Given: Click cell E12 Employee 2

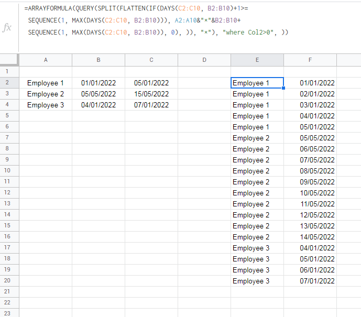Looking at the screenshot, I should click(257, 193).
